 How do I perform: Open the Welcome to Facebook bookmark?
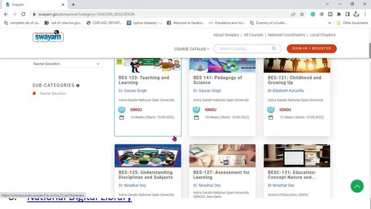click(185, 23)
